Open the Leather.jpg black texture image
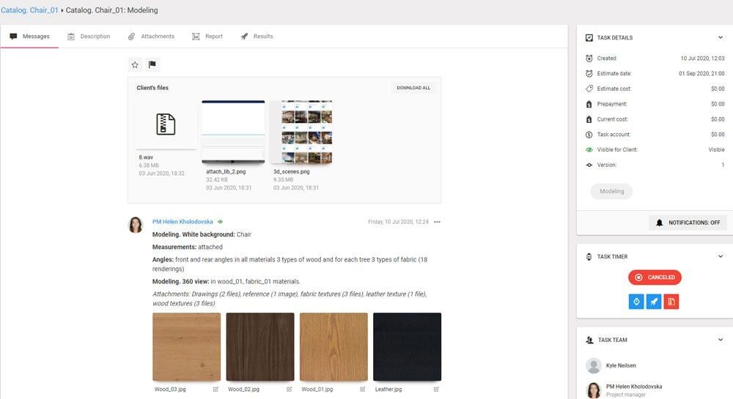The width and height of the screenshot is (733, 399). 407,347
